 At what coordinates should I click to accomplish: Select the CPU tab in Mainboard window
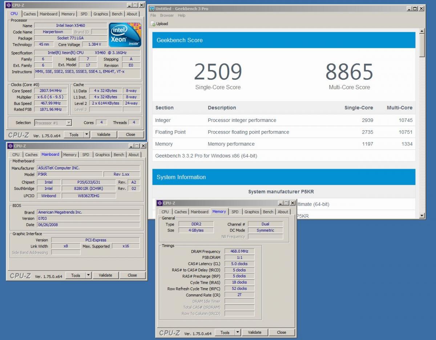[16, 155]
